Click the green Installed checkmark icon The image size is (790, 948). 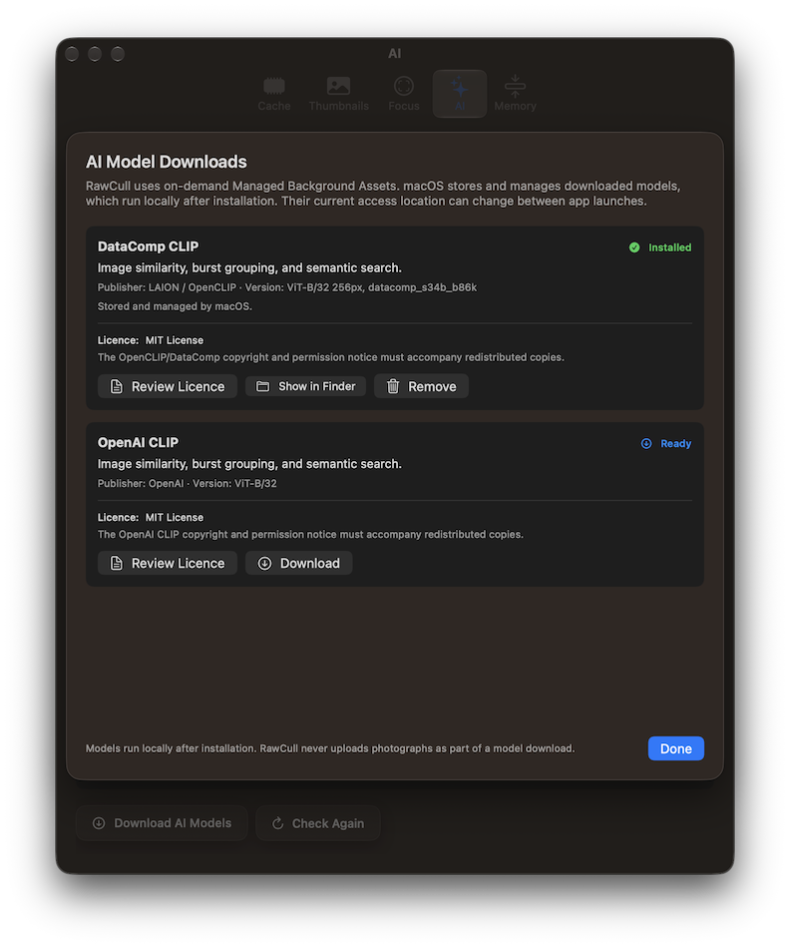[x=634, y=247]
